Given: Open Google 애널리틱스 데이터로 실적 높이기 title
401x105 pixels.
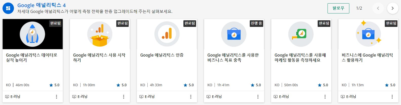Looking at the screenshot, I should [x=32, y=58].
